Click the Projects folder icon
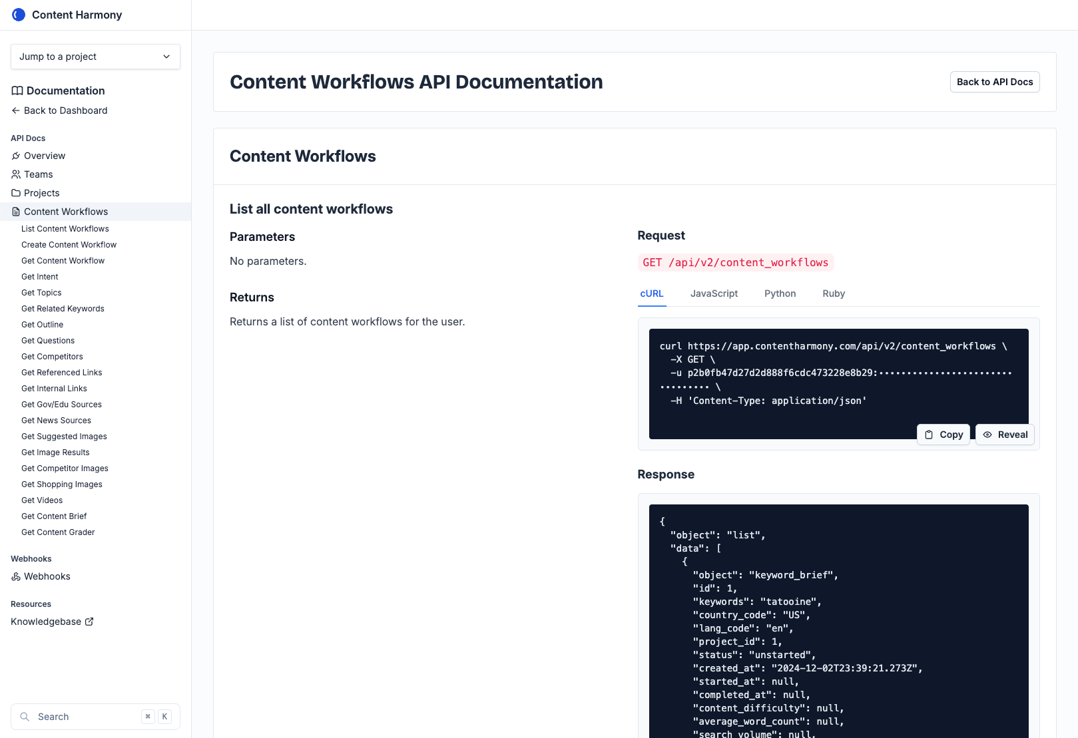Image resolution: width=1078 pixels, height=738 pixels. tap(16, 193)
